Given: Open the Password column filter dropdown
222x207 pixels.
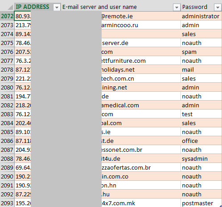Looking at the screenshot, I should pos(218,7).
